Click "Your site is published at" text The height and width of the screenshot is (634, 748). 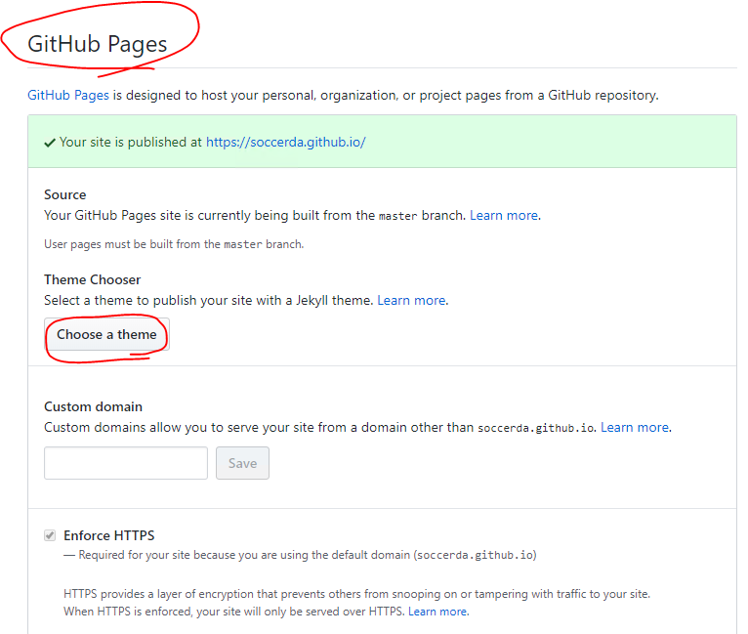(x=131, y=143)
